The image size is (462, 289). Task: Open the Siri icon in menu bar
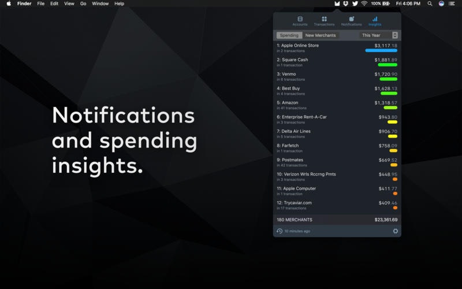(x=441, y=3)
